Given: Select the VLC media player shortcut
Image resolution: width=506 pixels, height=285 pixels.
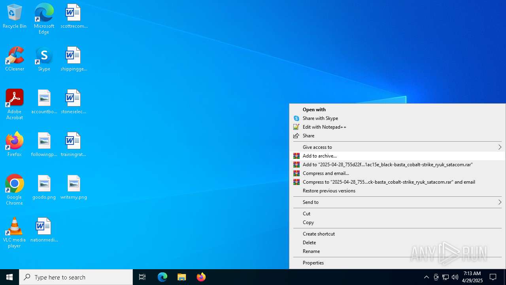Looking at the screenshot, I should tap(15, 233).
